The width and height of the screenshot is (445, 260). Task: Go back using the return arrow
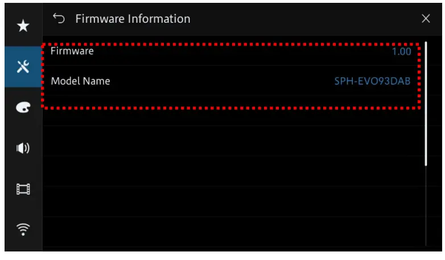(59, 19)
